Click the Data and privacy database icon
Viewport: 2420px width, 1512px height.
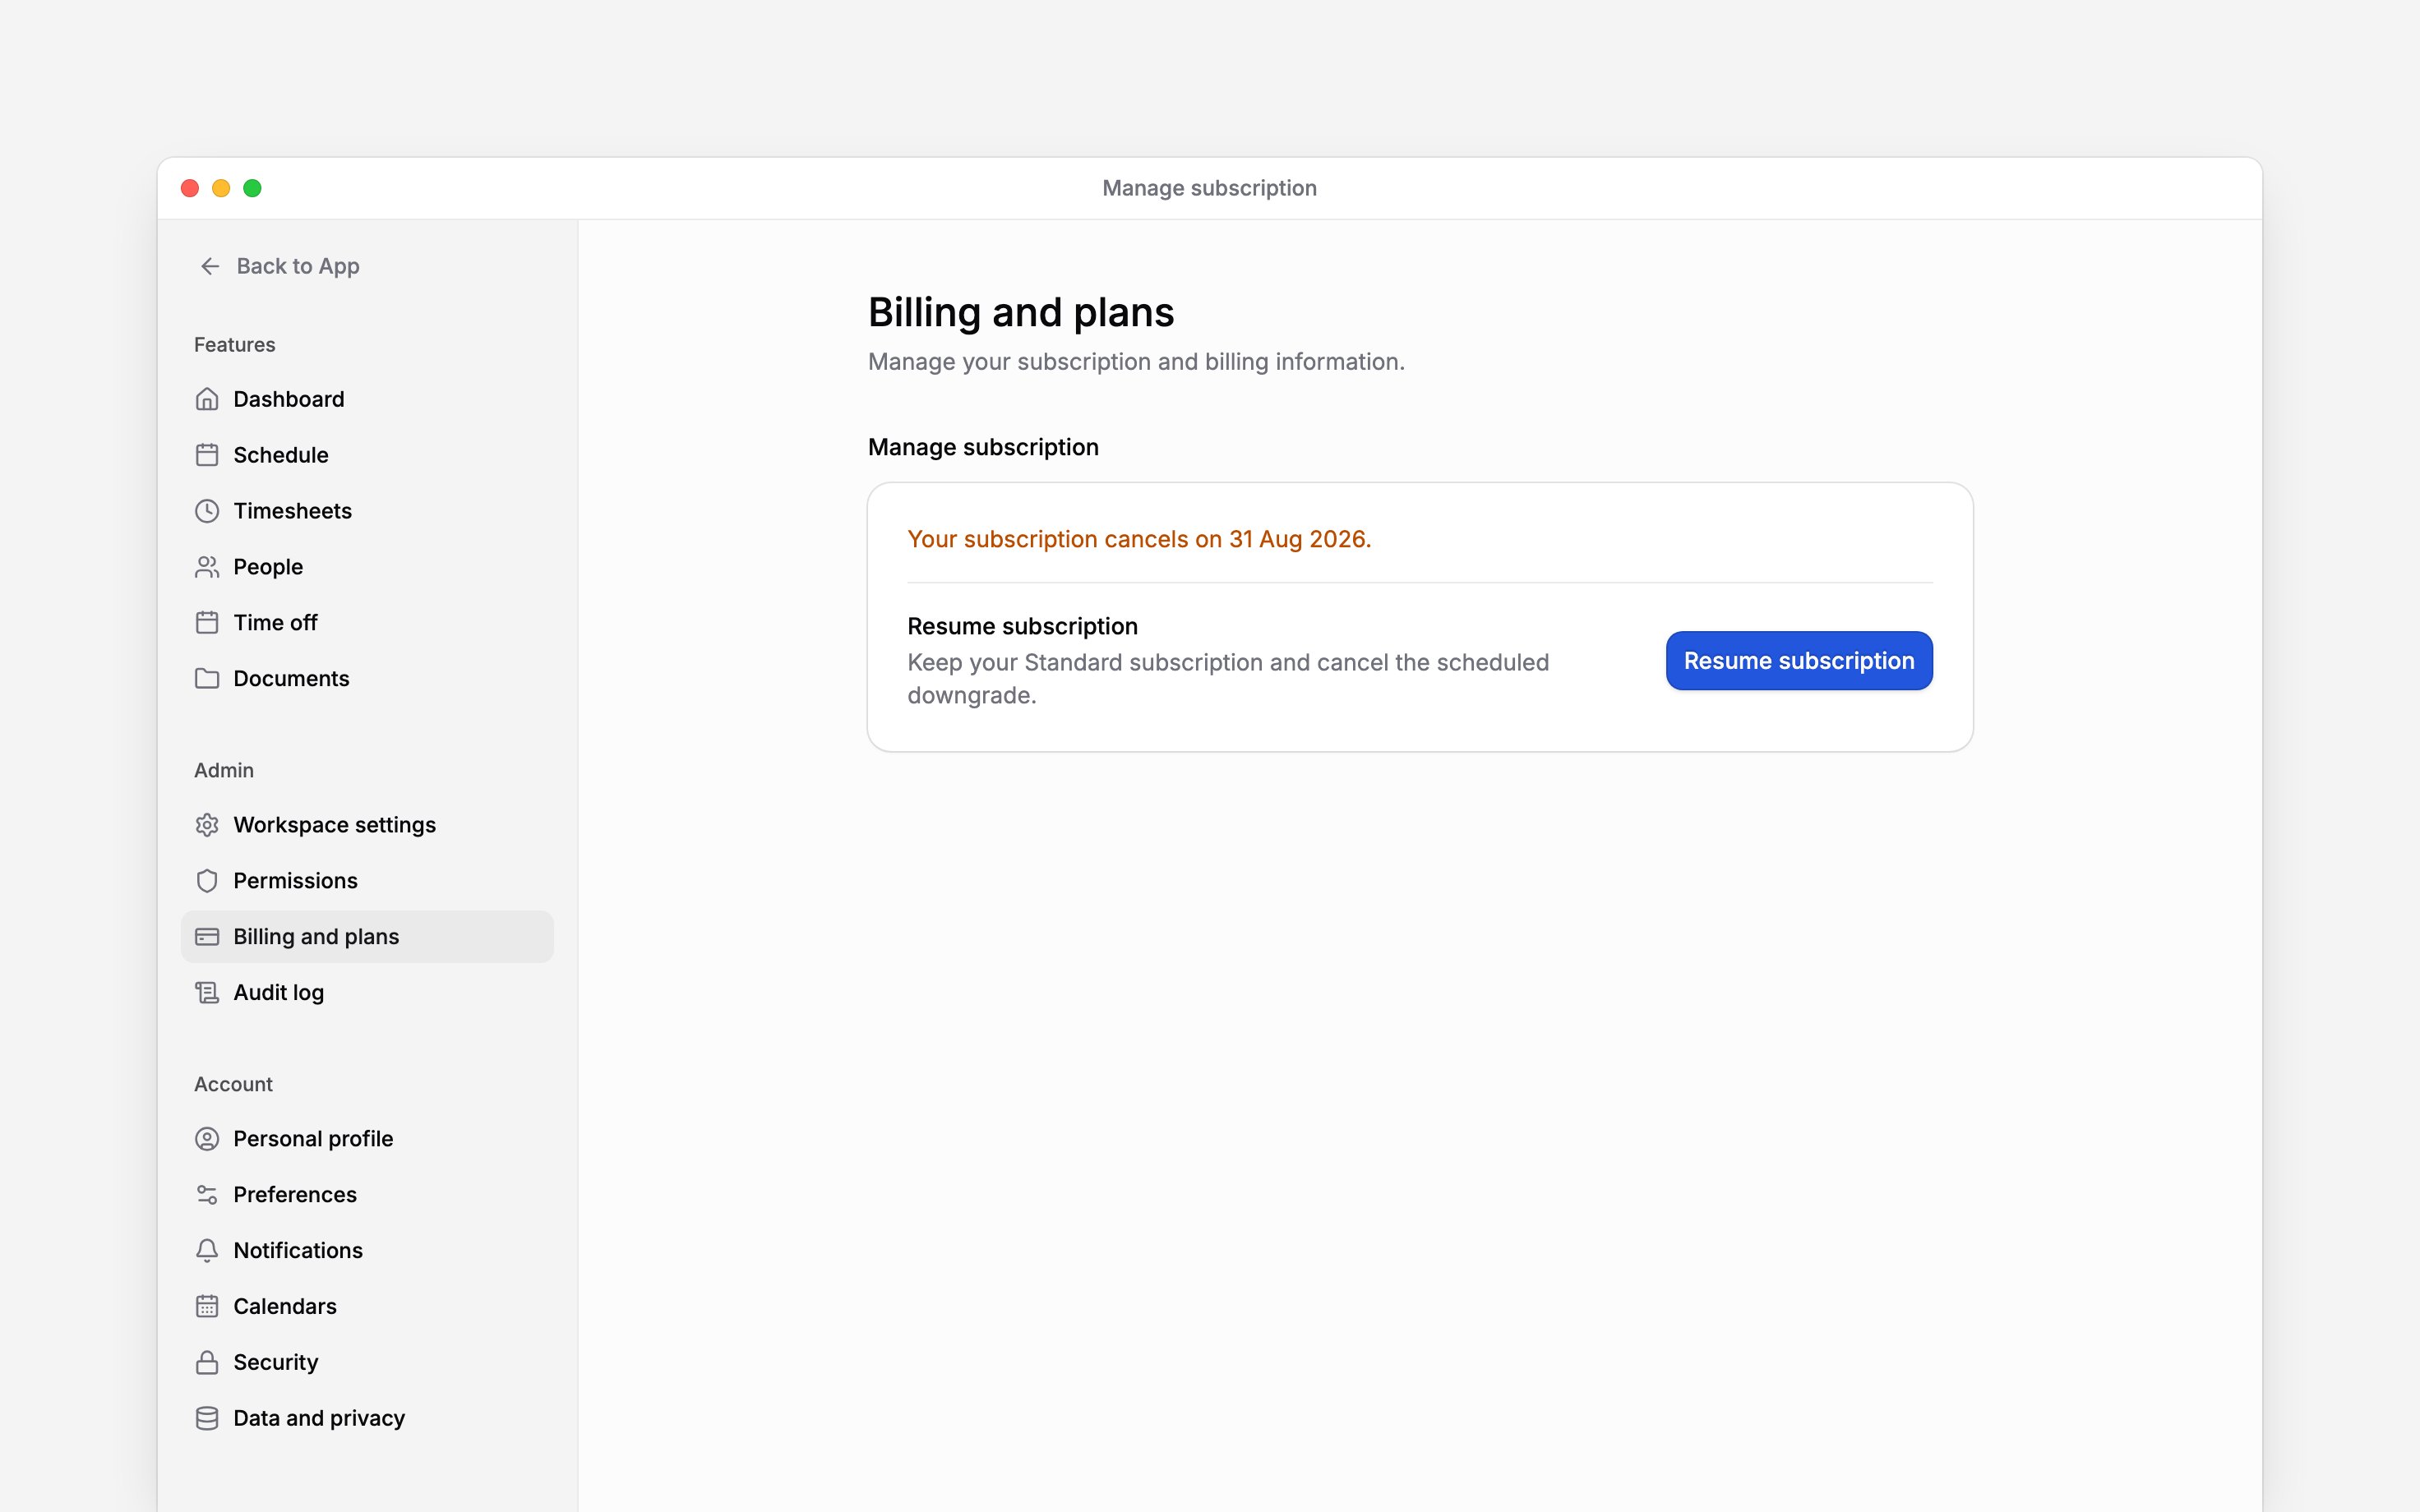pyautogui.click(x=207, y=1419)
